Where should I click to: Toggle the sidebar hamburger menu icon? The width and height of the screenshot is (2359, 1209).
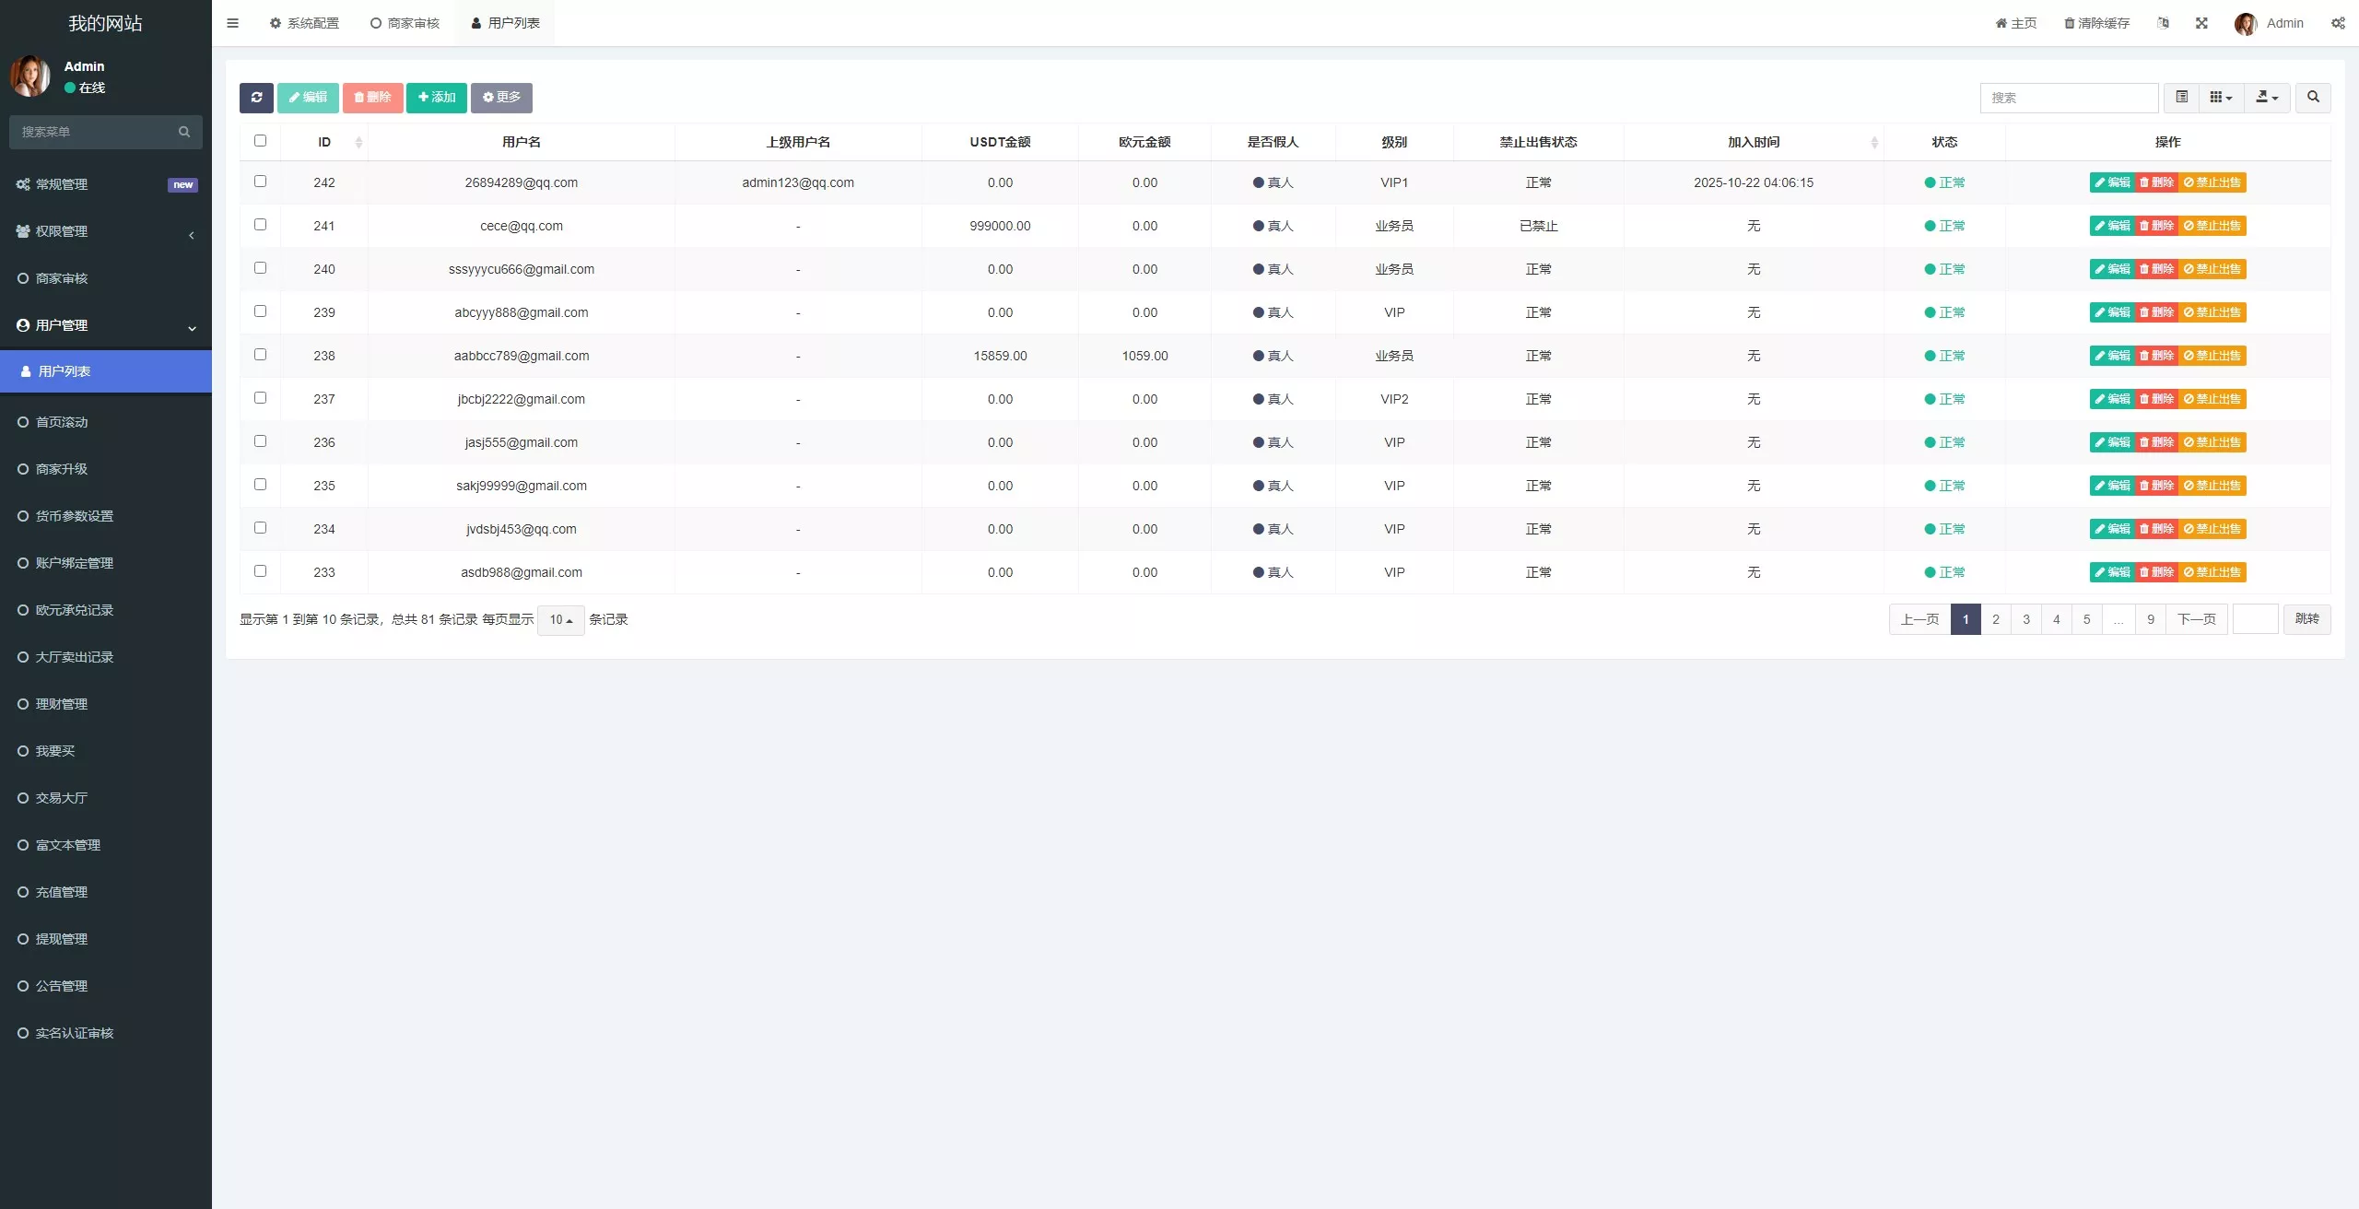coord(232,23)
